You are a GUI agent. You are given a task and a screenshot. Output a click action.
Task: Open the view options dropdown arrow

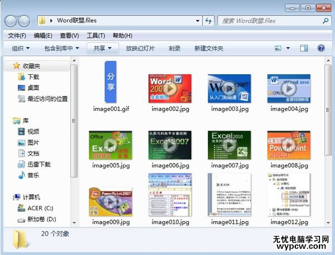click(288, 49)
